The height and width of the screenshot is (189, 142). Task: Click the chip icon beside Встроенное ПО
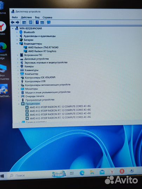(x=22, y=55)
